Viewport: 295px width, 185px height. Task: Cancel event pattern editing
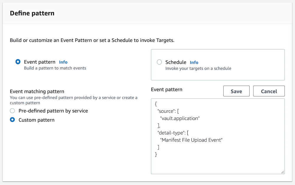pos(269,91)
